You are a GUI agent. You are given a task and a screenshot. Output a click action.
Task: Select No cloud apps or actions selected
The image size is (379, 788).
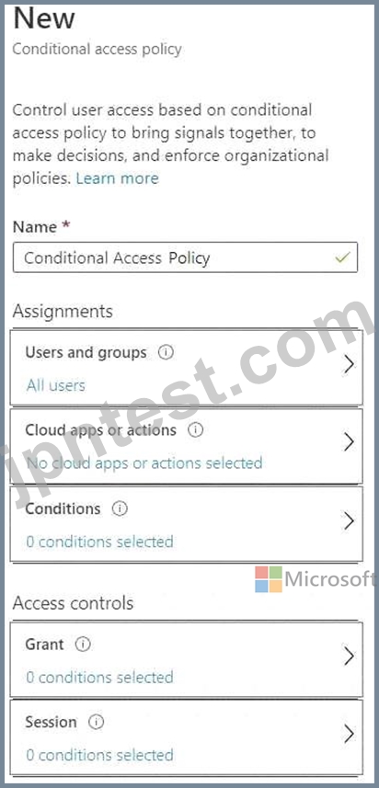click(x=144, y=463)
